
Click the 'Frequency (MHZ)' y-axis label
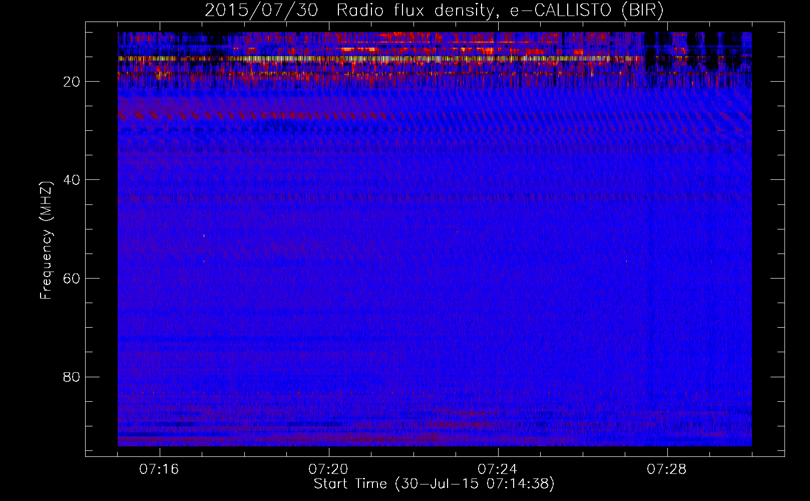(x=46, y=241)
